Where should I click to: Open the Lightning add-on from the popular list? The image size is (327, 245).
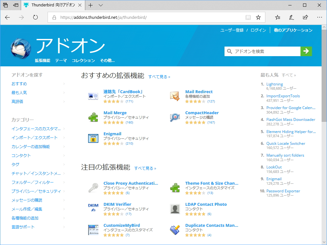275,84
